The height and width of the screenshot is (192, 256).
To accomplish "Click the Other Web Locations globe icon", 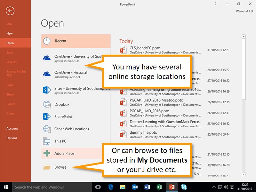I will tap(47, 129).
